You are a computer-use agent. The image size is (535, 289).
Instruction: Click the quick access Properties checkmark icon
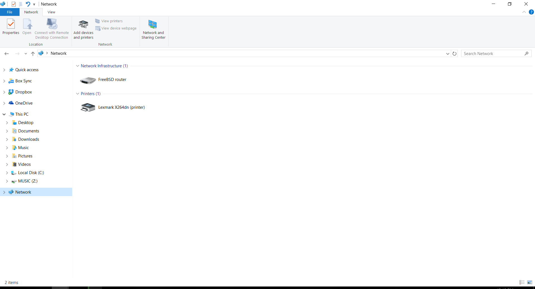[14, 4]
